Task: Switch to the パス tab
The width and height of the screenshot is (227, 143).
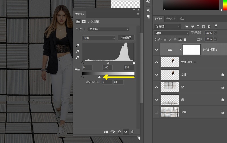Action: coord(182,19)
